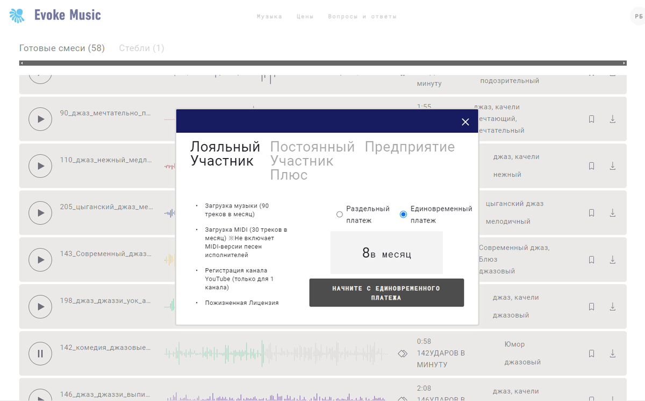Download the track 142_комедия_джазовые
Viewport: 645px width, 401px height.
tap(612, 353)
